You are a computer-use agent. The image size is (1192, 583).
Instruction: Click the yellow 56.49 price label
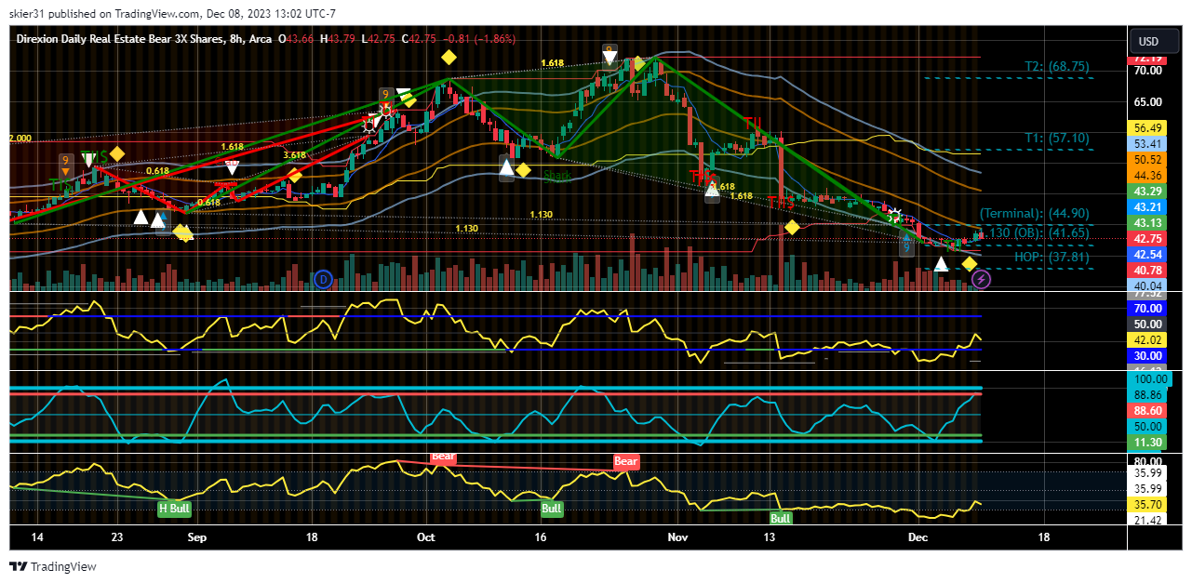click(x=1148, y=128)
